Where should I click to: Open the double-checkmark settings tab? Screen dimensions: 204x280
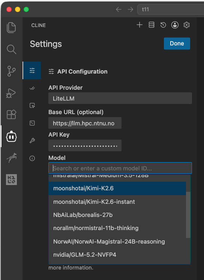[x=32, y=88]
